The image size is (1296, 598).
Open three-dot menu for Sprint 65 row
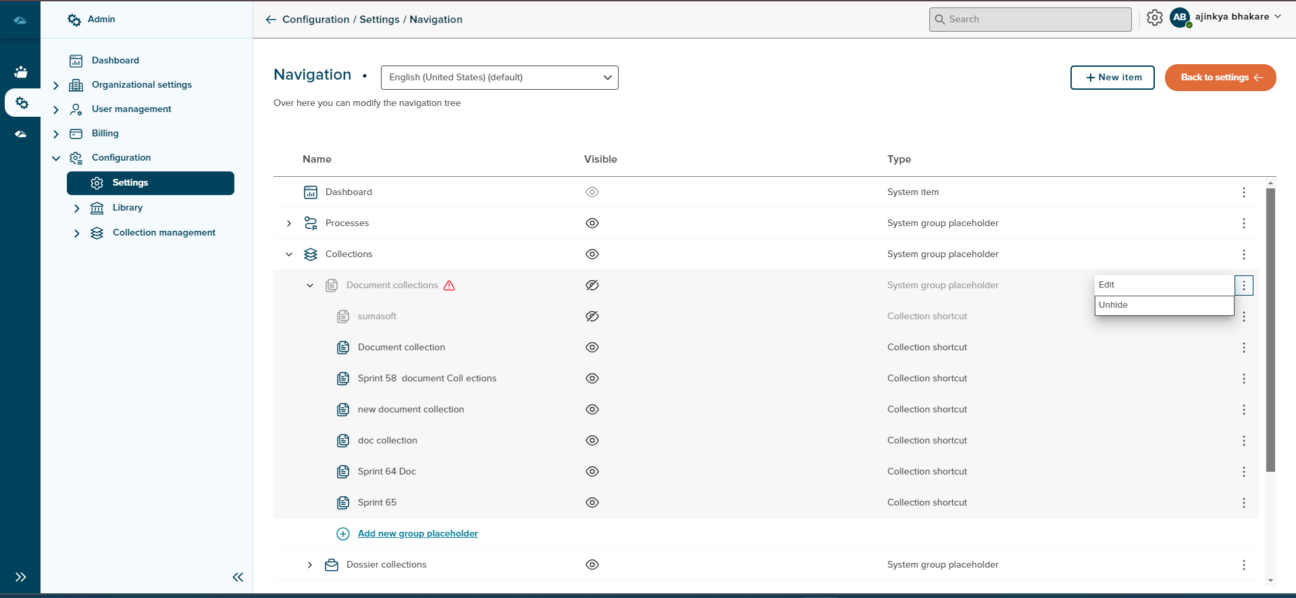pos(1243,503)
